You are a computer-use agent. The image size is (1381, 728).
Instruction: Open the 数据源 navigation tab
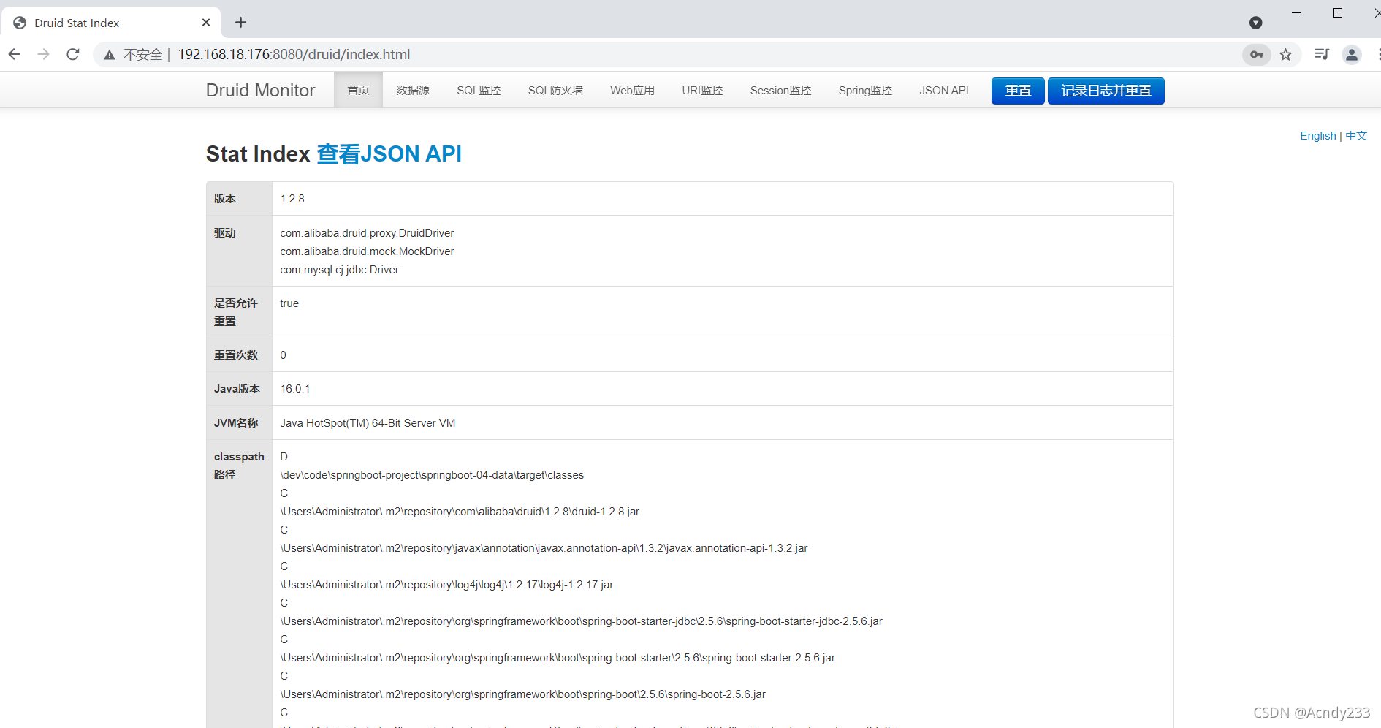pyautogui.click(x=413, y=90)
